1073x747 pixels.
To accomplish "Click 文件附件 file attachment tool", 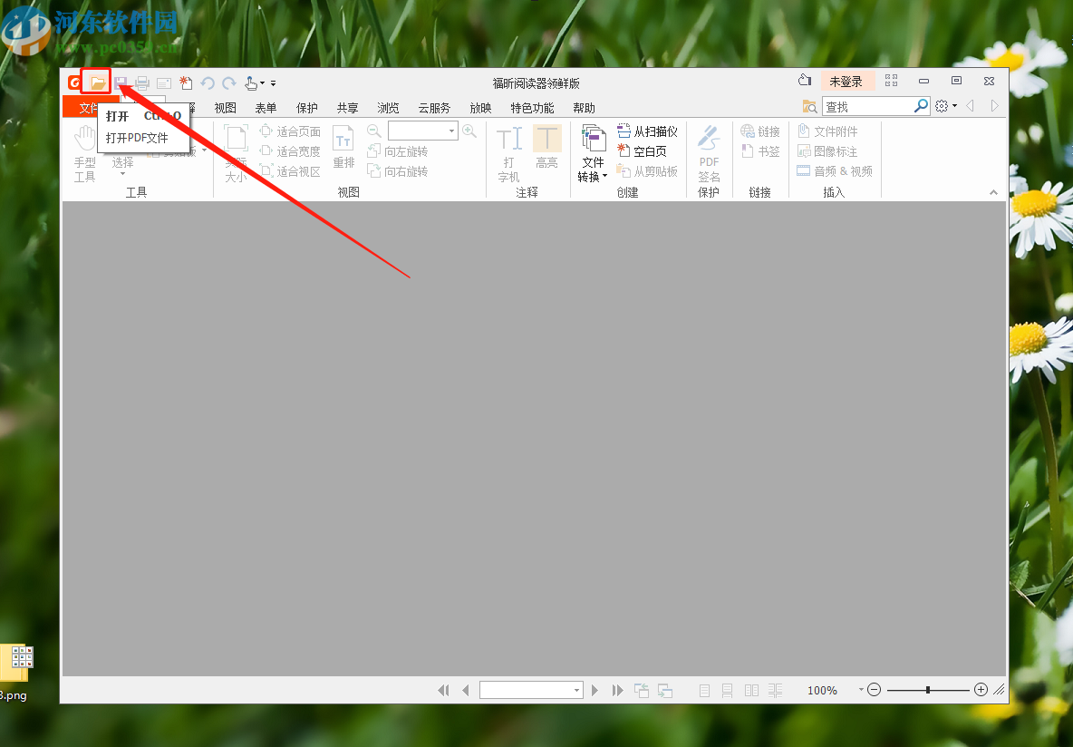I will click(827, 131).
